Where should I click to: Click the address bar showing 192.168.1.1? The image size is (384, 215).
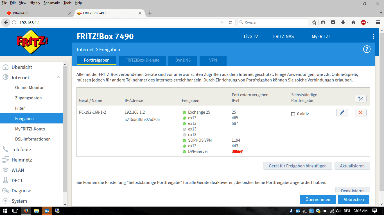point(118,23)
